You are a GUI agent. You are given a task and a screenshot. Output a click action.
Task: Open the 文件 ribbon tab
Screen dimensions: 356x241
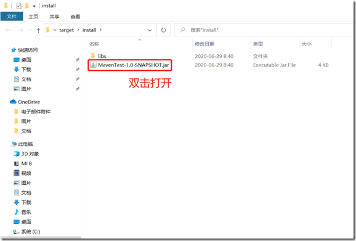point(12,17)
